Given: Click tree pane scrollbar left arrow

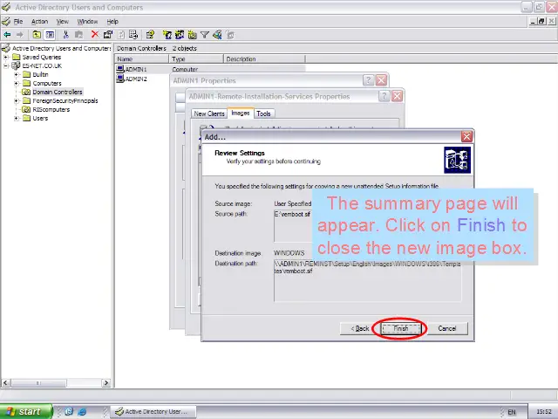Looking at the screenshot, I should coord(6,383).
